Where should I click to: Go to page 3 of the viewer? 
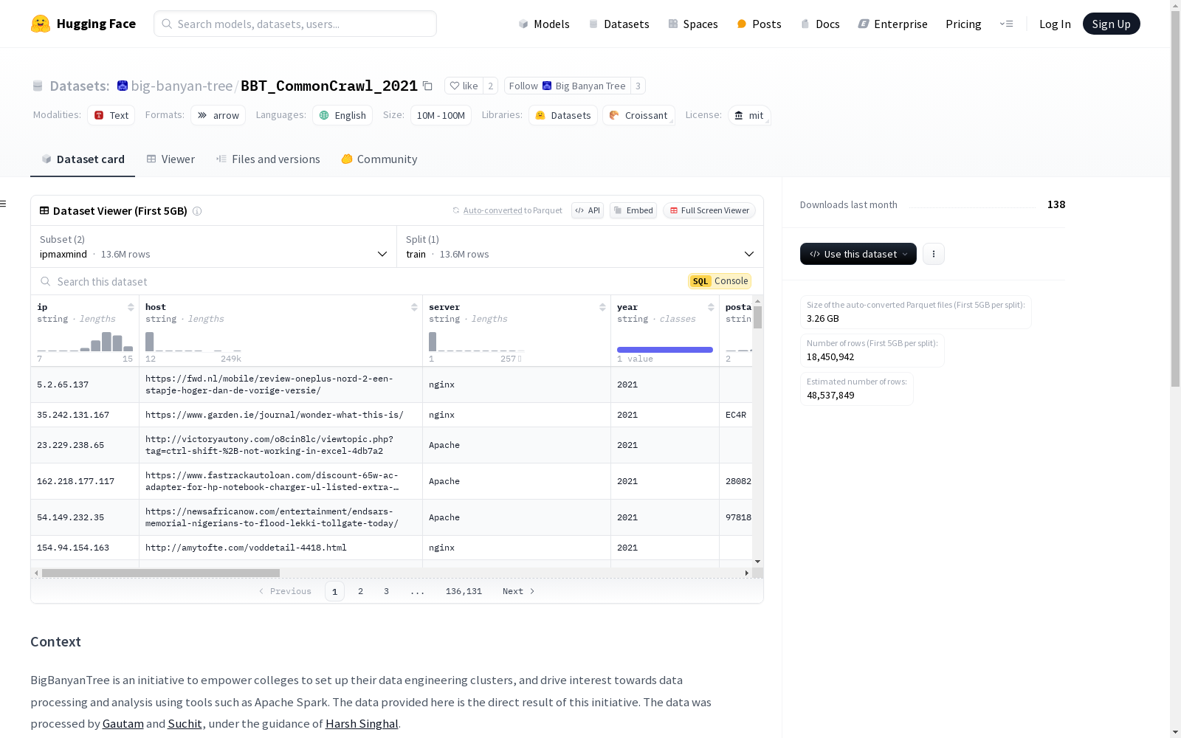[386, 591]
